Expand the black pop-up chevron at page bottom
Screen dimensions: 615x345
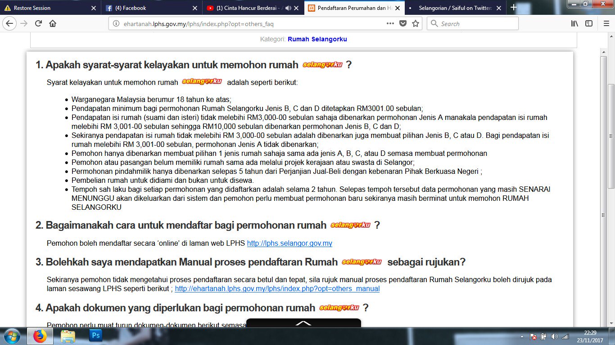(x=303, y=323)
